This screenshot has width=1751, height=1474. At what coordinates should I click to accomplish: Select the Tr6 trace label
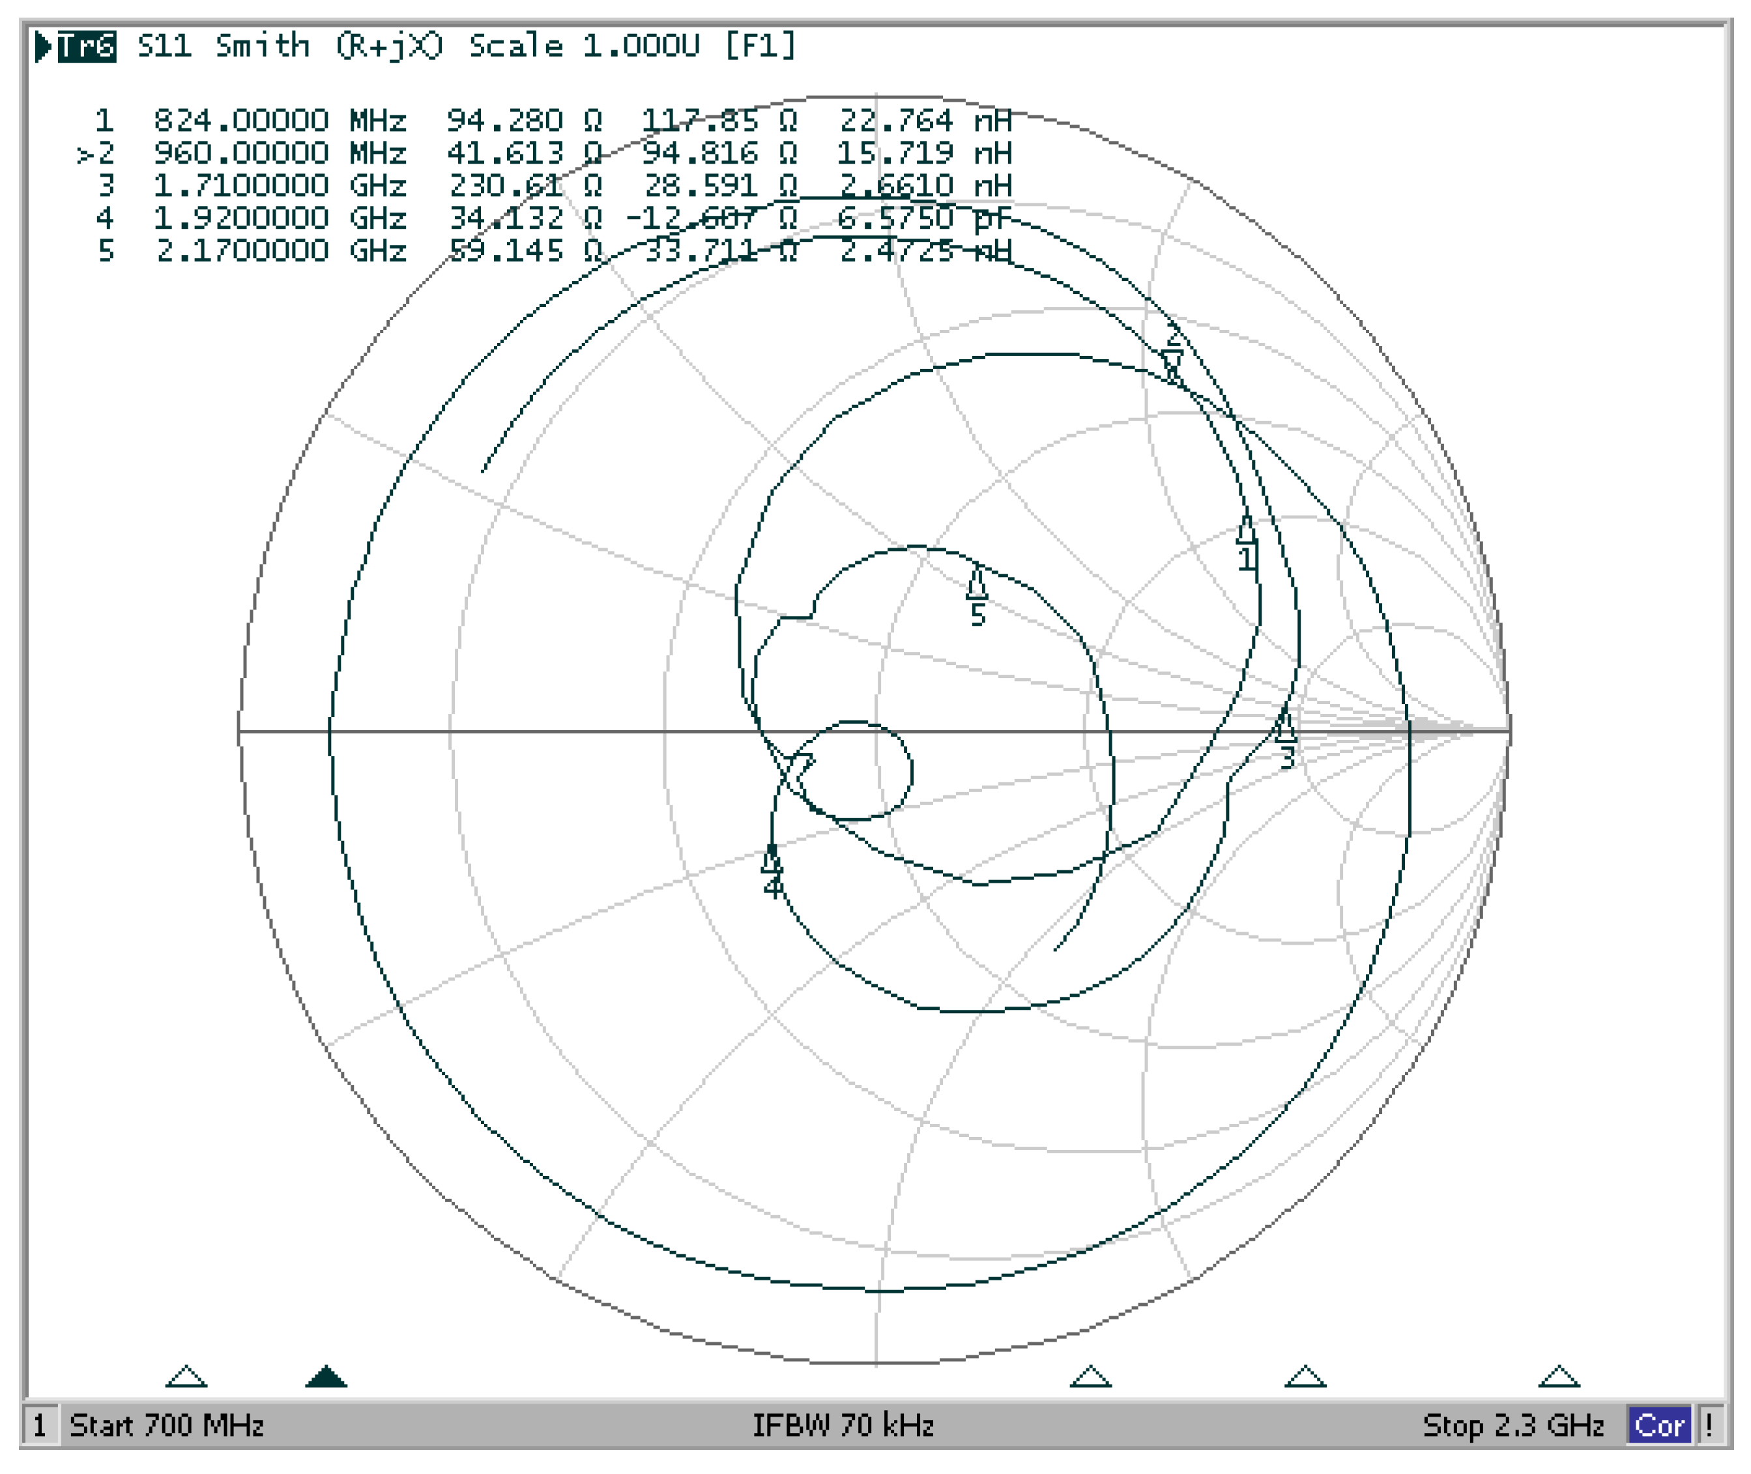click(87, 46)
